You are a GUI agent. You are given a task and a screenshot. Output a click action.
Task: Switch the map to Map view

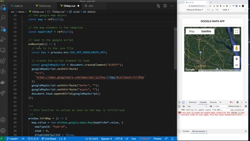pyautogui.click(x=192, y=31)
